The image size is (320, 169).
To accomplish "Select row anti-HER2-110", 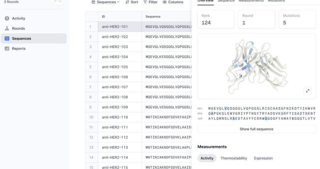I will 138,117.
